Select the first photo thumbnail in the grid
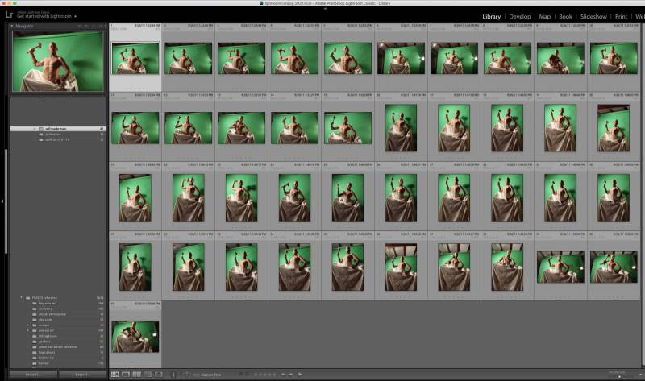This screenshot has width=645, height=381. [135, 58]
